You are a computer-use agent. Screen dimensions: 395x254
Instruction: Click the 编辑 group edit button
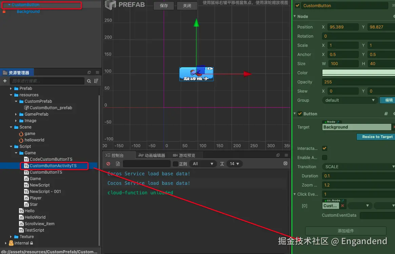pyautogui.click(x=388, y=100)
